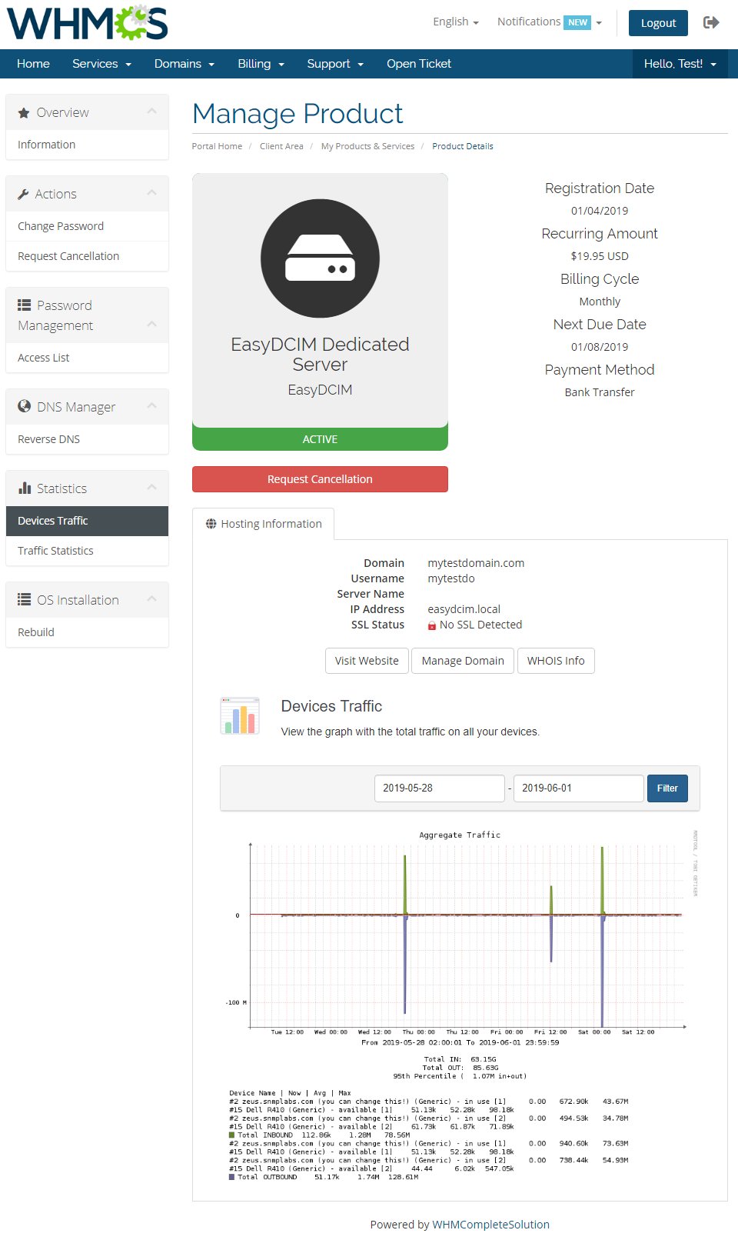
Task: Collapse the Statistics panel
Action: pos(152,488)
